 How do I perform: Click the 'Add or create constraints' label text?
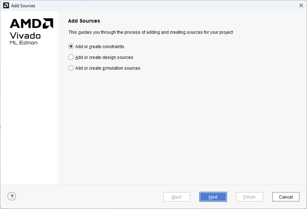coord(100,47)
